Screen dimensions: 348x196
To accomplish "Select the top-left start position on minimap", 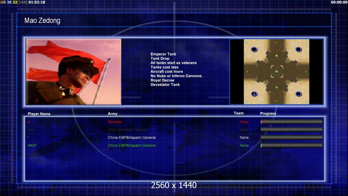I will (x=254, y=49).
